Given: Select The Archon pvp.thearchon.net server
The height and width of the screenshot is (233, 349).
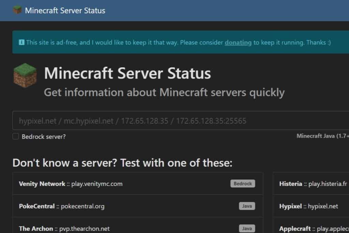Looking at the screenshot, I should (138, 225).
